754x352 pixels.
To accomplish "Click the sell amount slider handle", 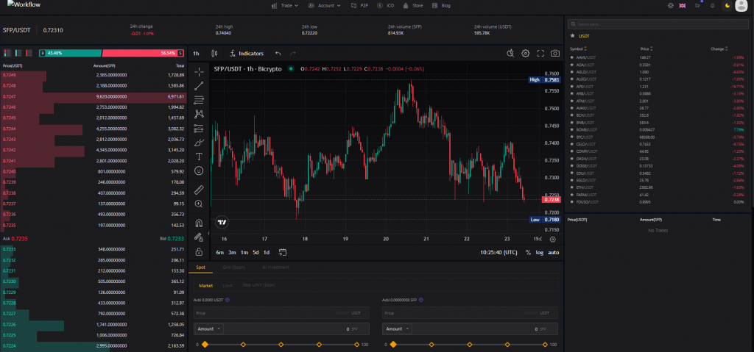I will tap(393, 345).
